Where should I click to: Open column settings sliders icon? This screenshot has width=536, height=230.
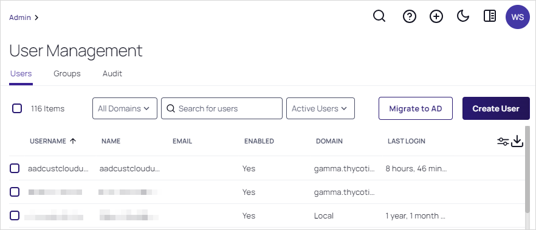click(503, 142)
